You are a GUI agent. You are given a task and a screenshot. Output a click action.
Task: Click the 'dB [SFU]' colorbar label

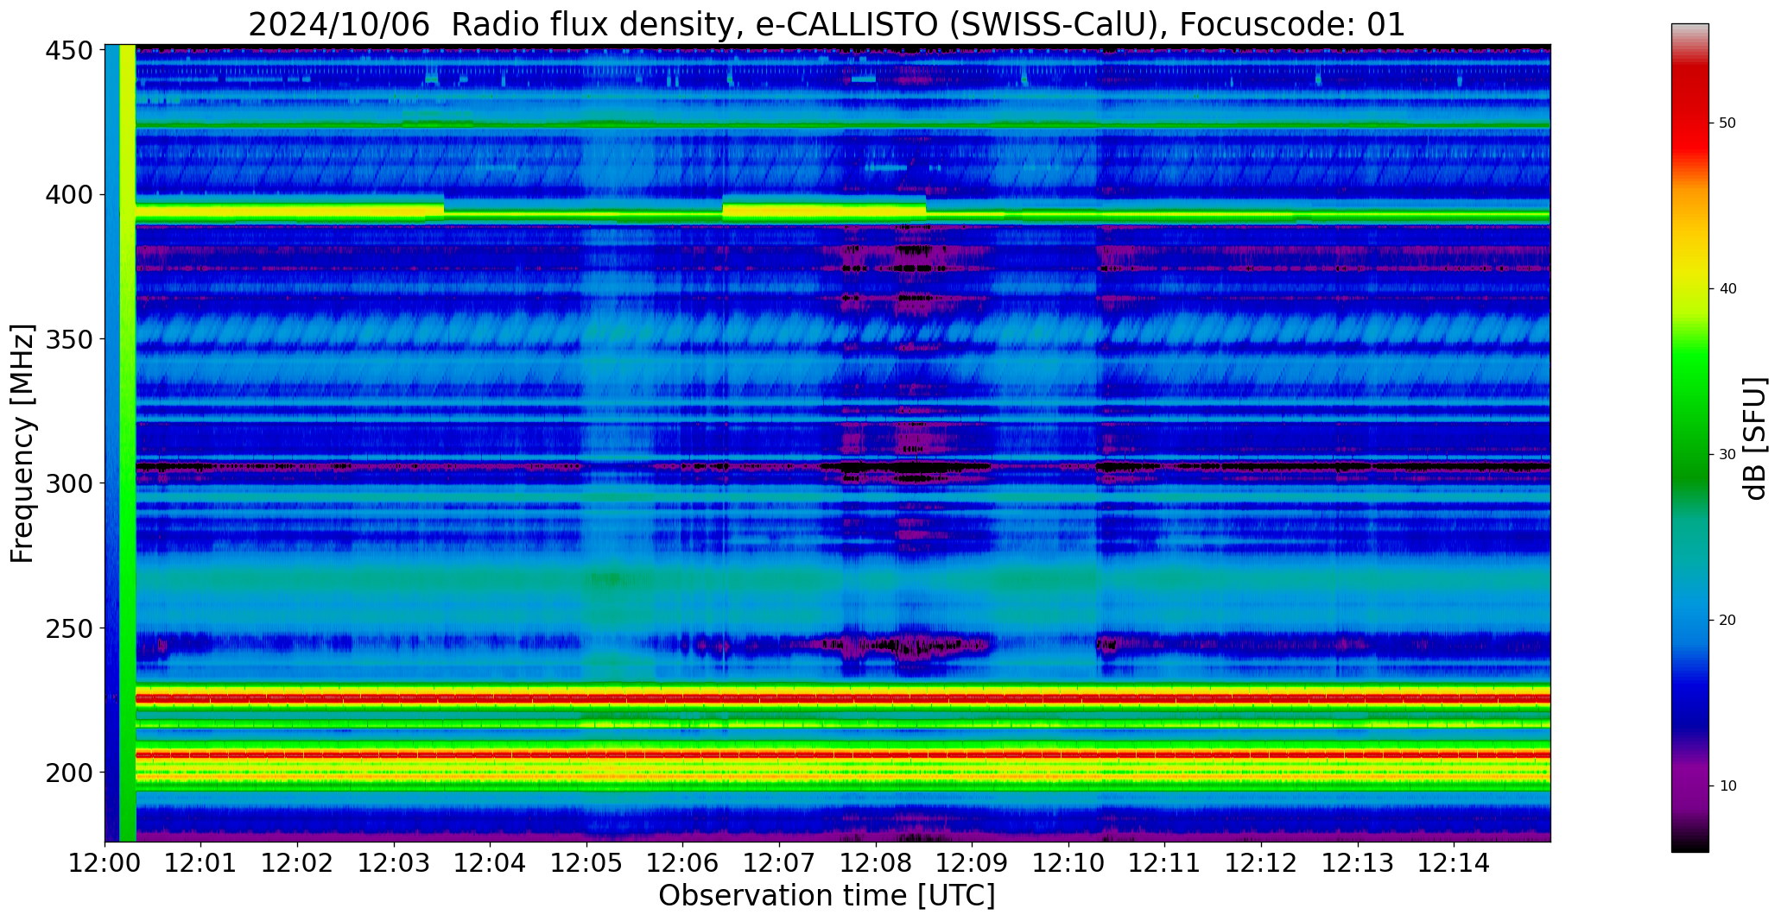(x=1755, y=438)
